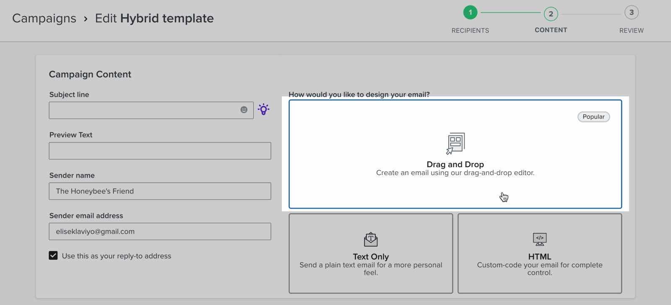This screenshot has width=671, height=305.
Task: Click the Popular badge
Action: point(593,117)
